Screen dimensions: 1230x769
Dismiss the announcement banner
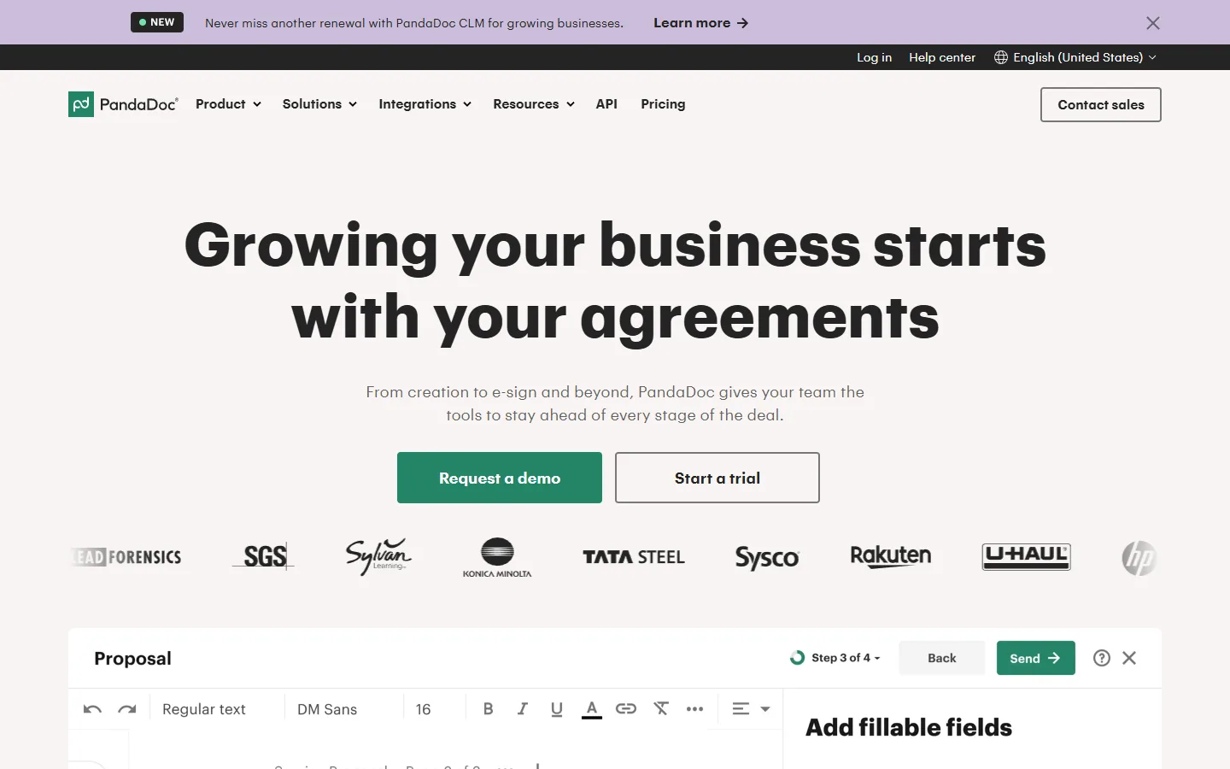tap(1153, 23)
